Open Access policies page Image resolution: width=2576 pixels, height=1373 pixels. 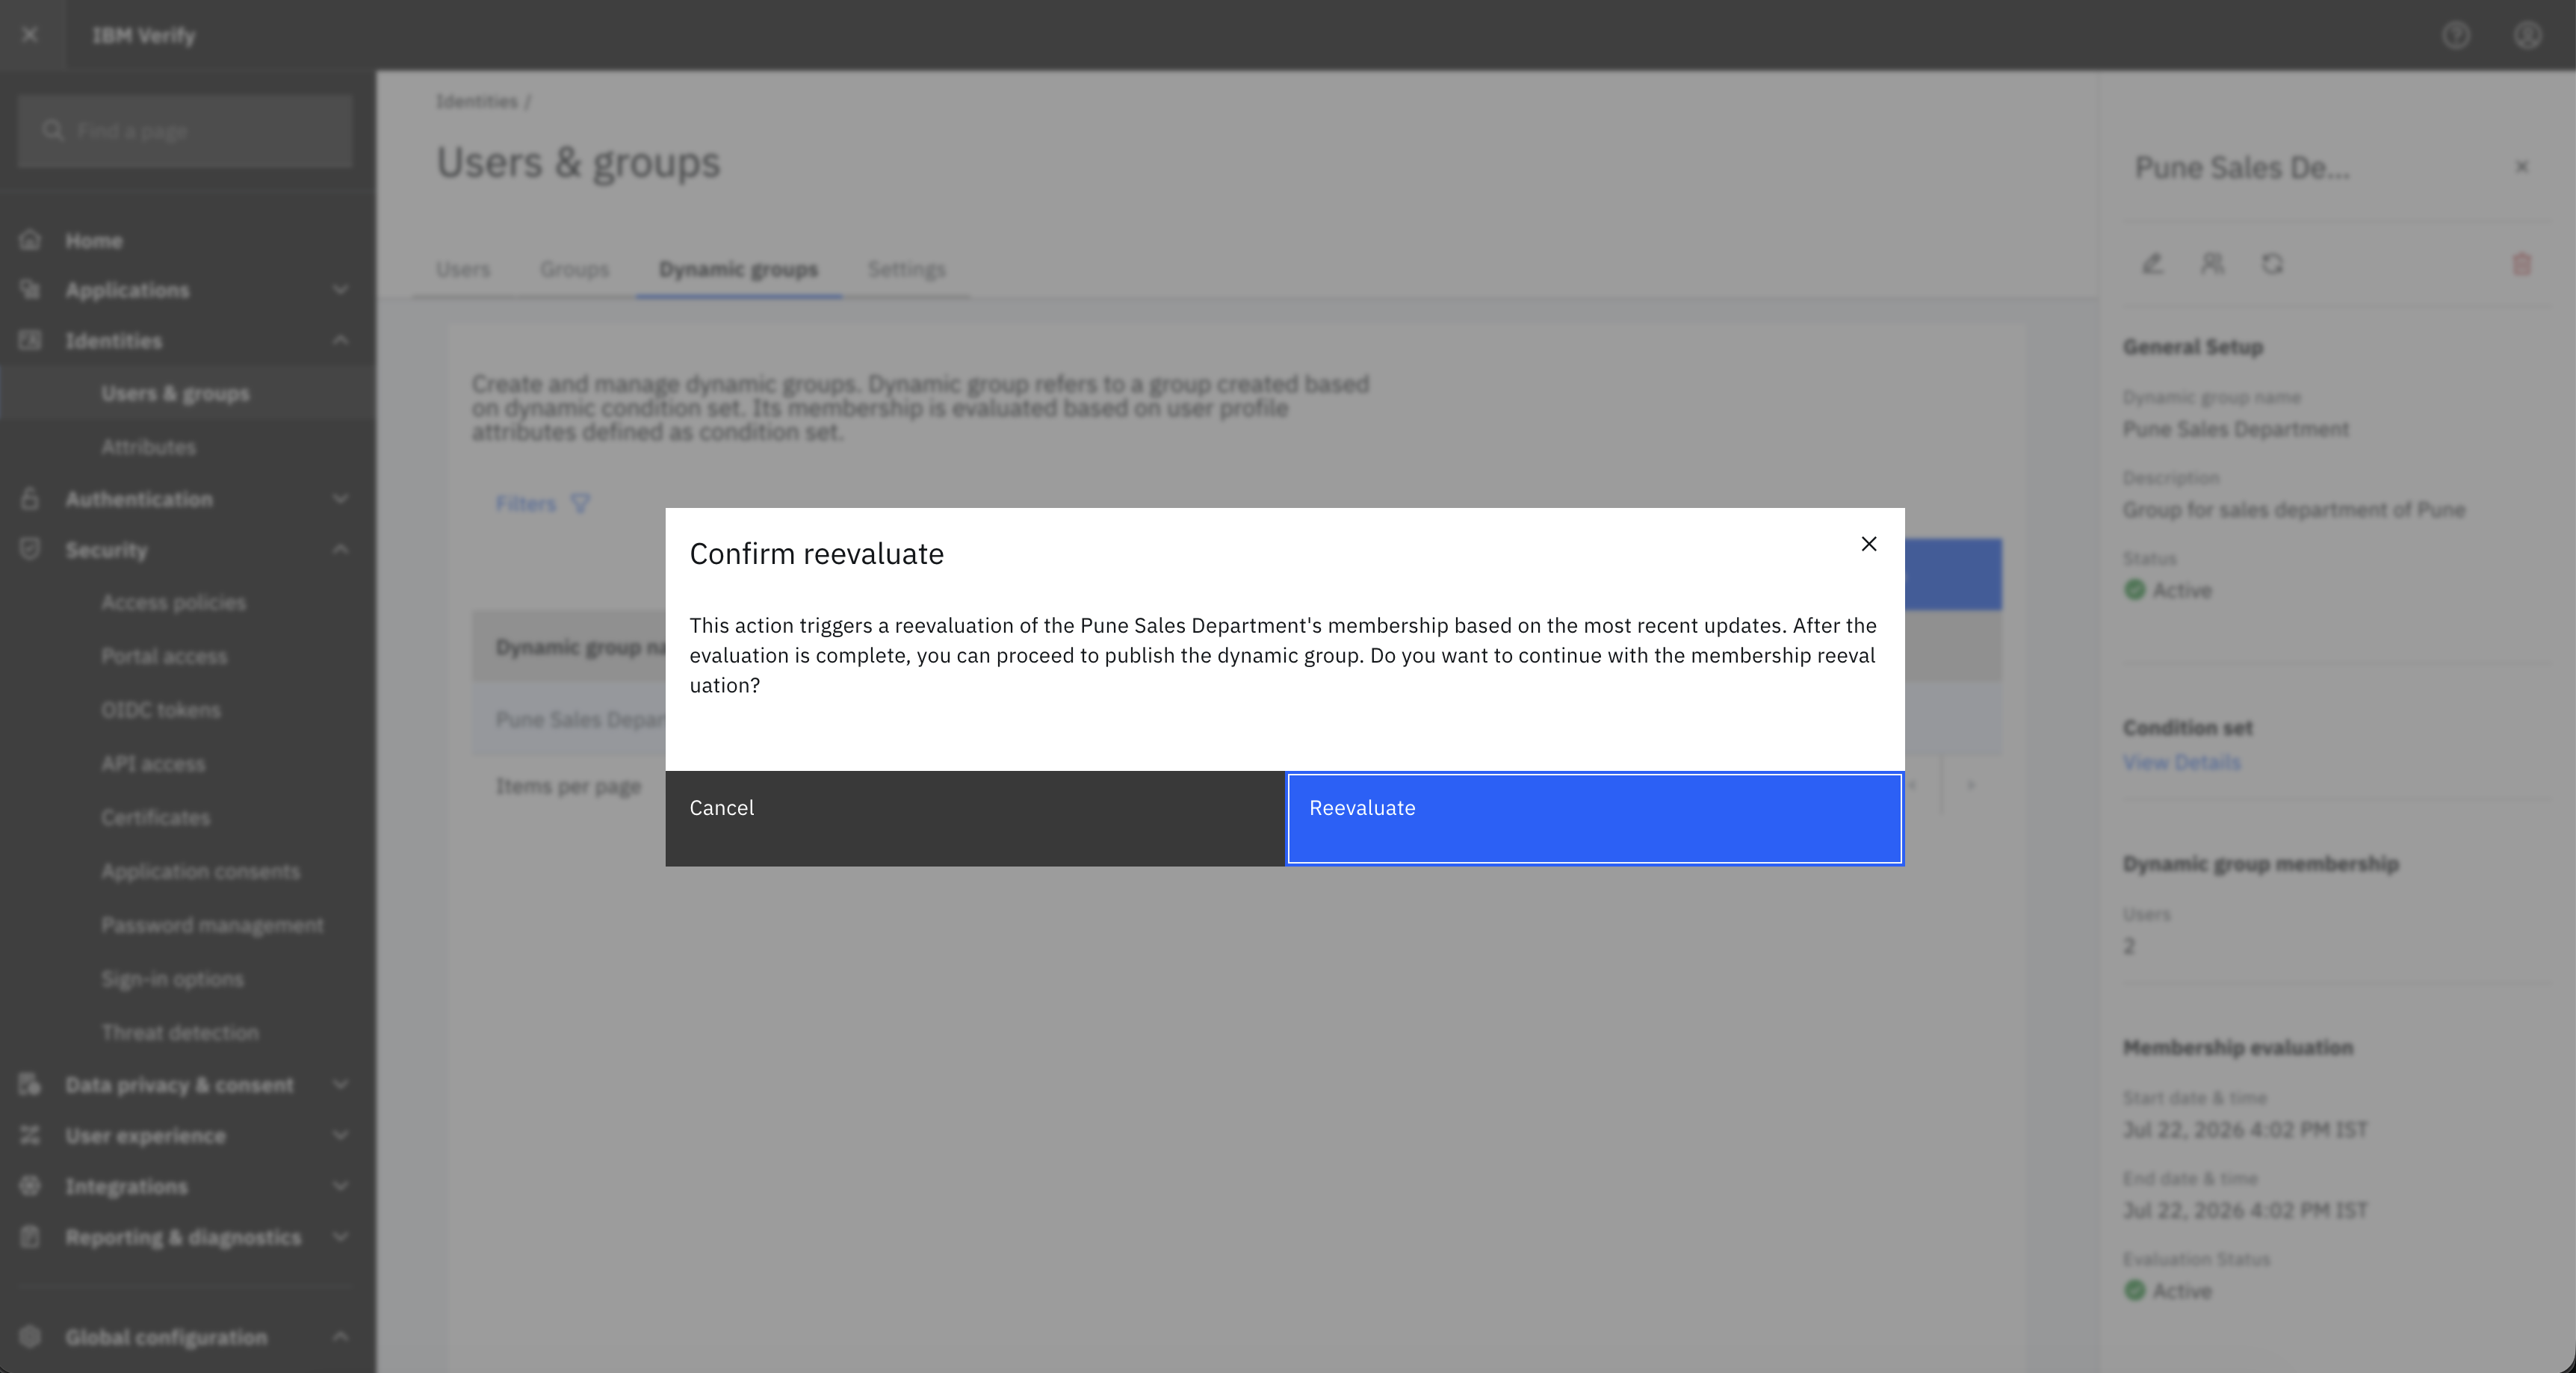pyautogui.click(x=173, y=602)
